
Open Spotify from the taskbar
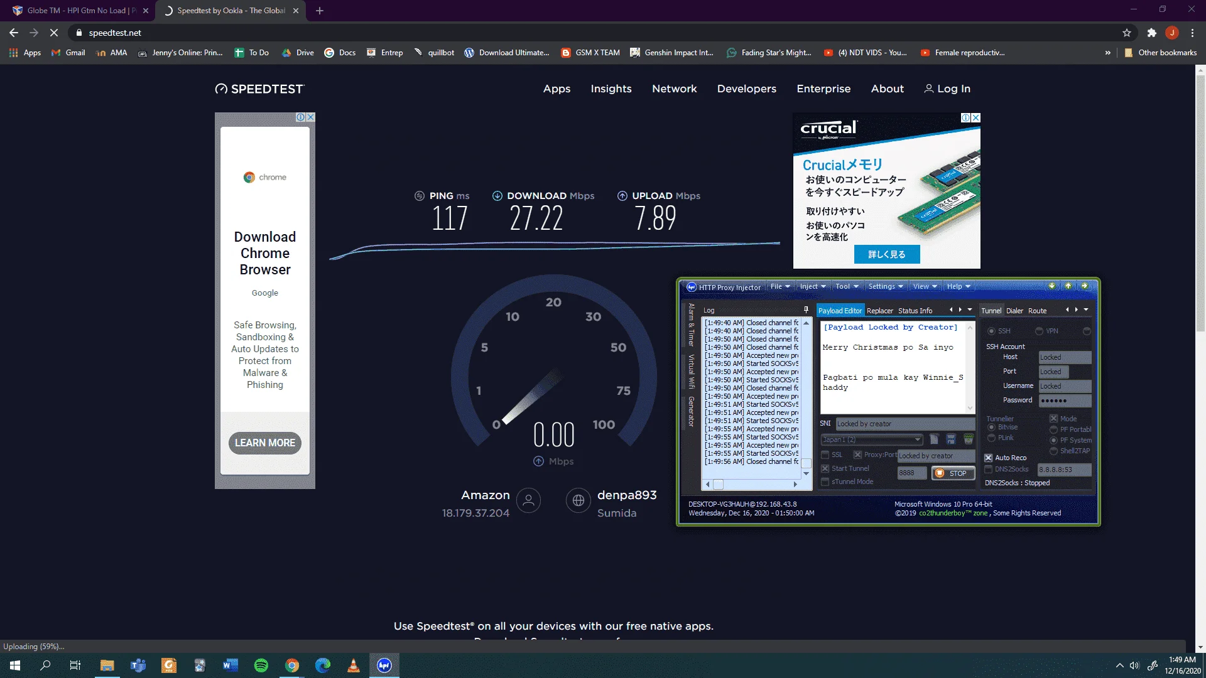(261, 665)
